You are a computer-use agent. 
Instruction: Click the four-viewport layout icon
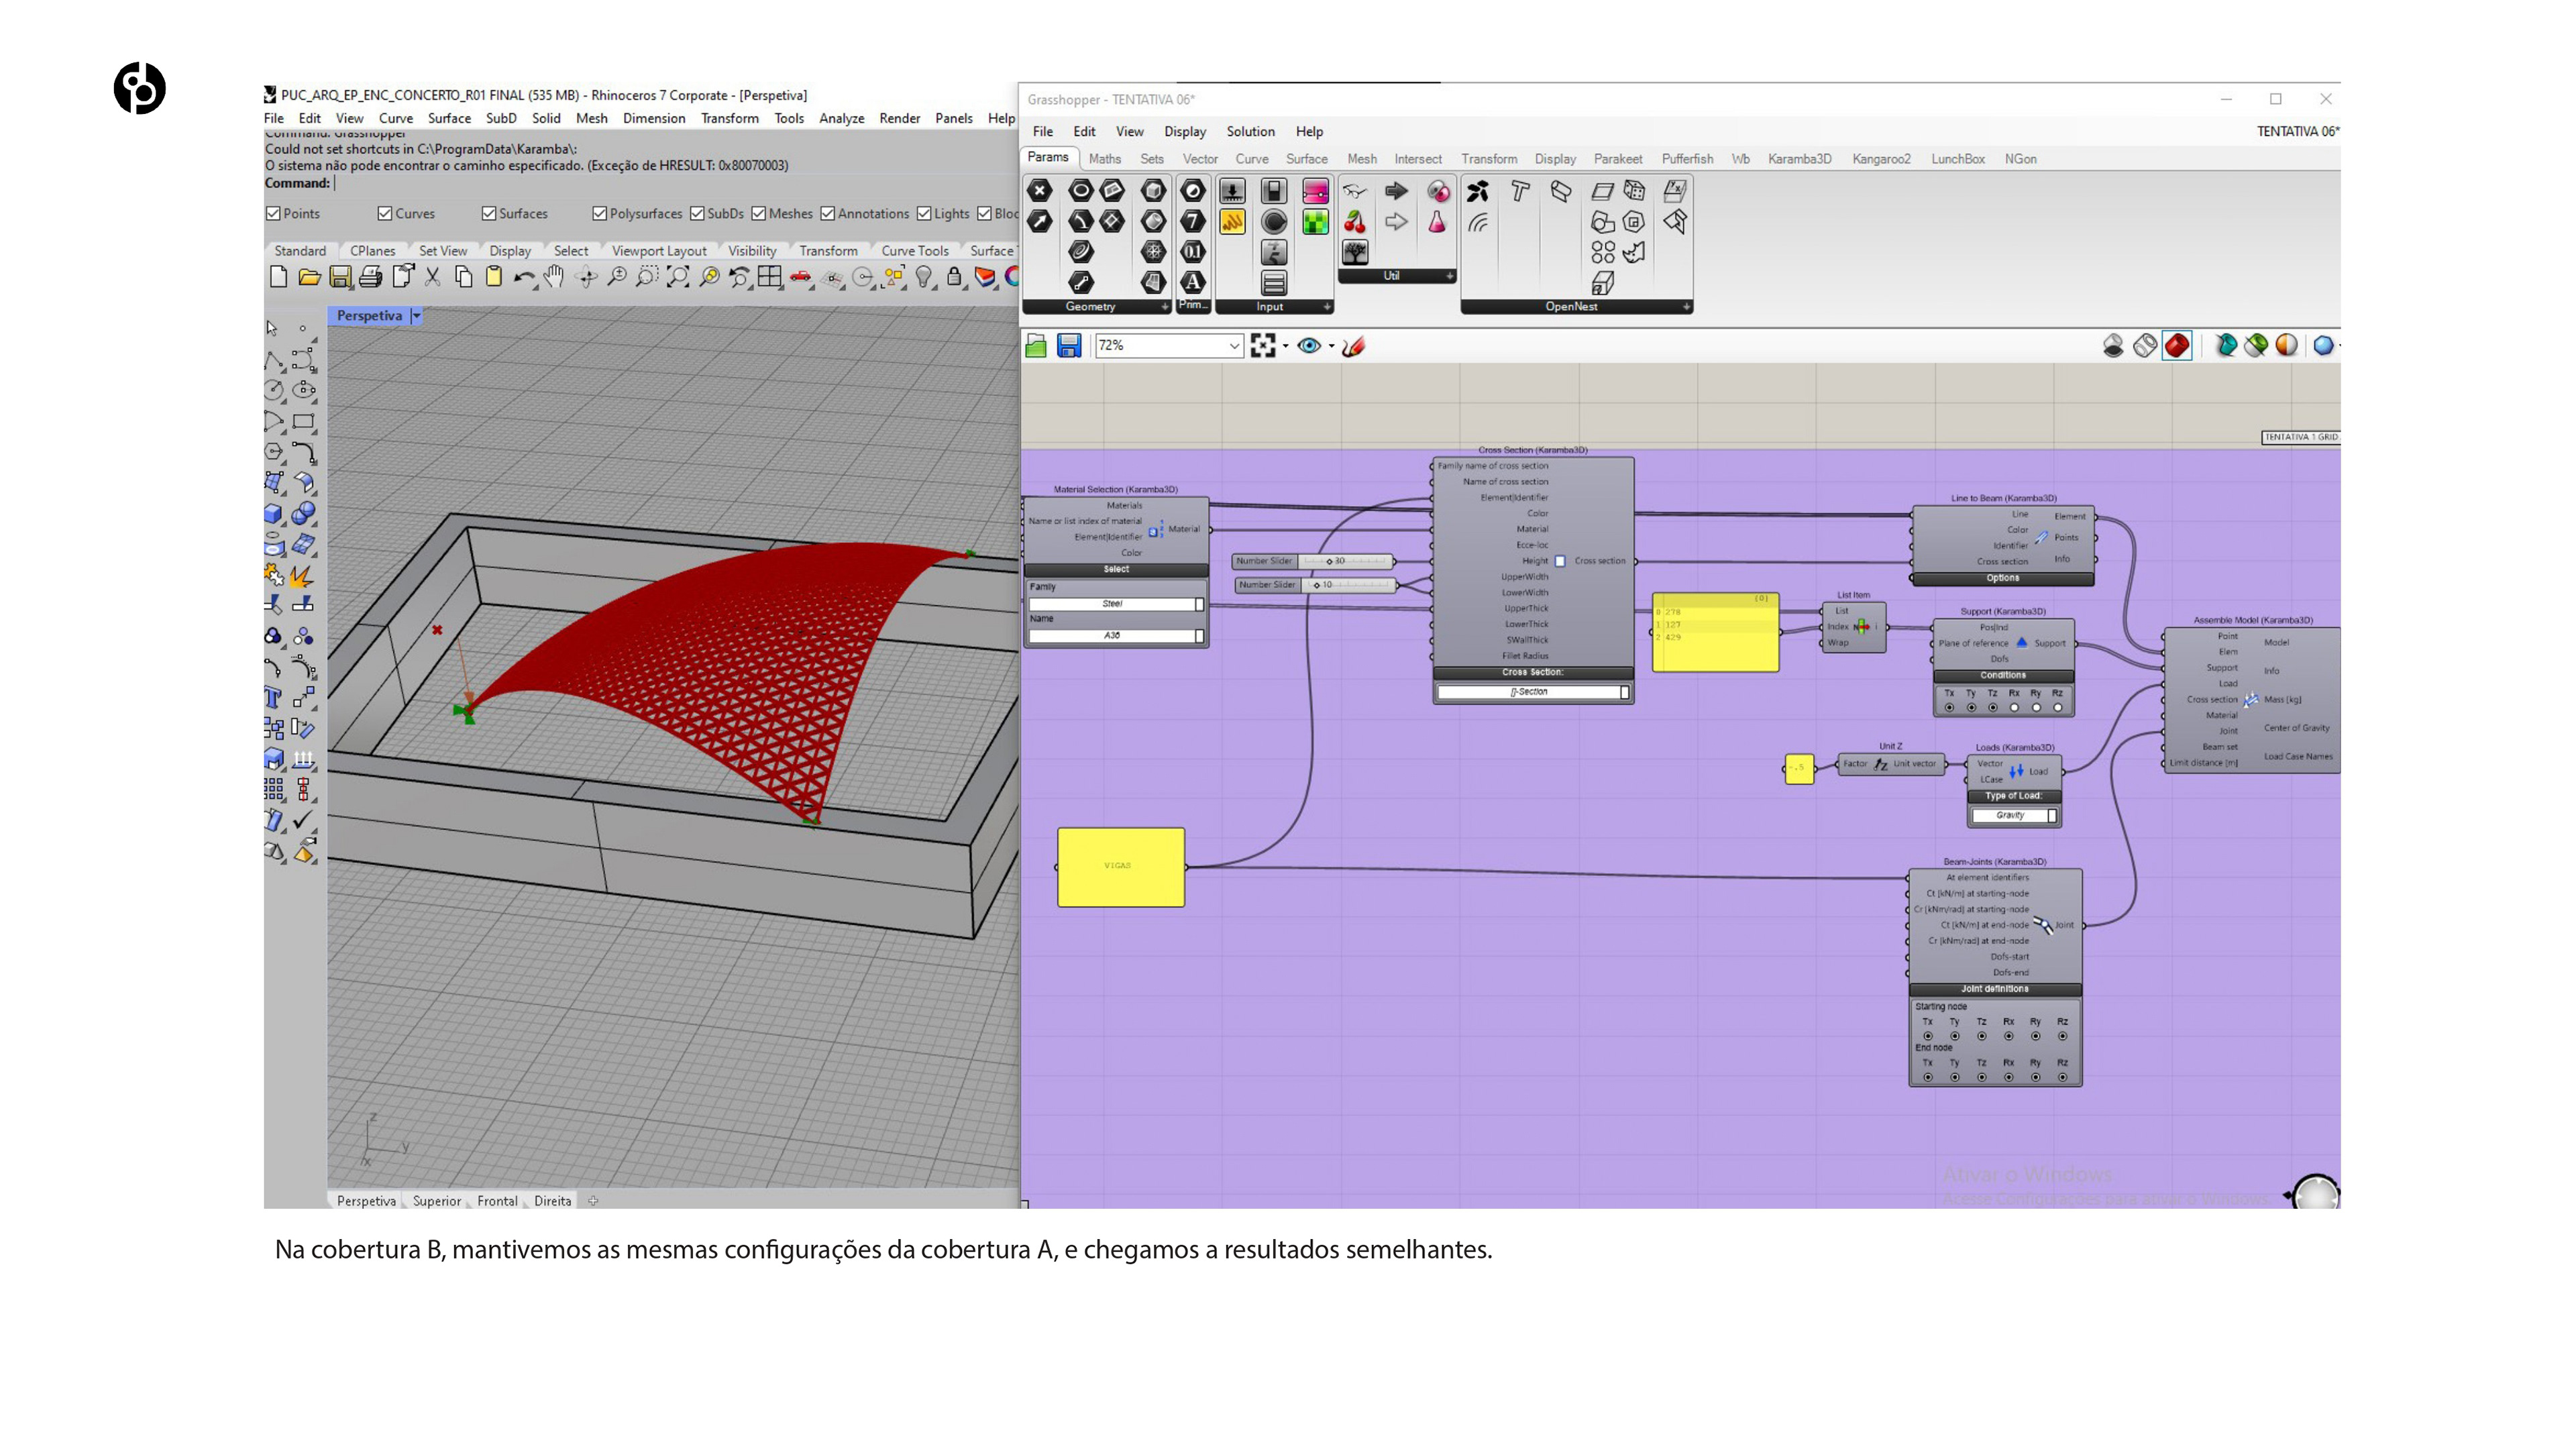(x=769, y=277)
